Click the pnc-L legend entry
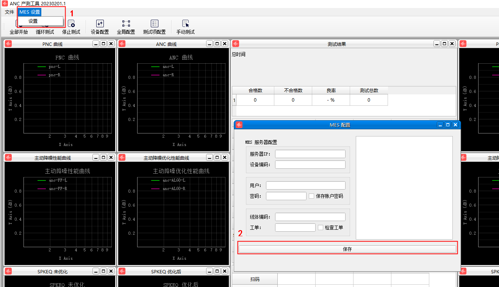Image resolution: width=499 pixels, height=287 pixels. pos(49,67)
